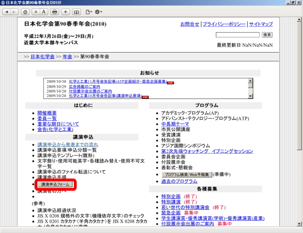Print the page with printer icon
303x233 pixels.
(x=55, y=12)
